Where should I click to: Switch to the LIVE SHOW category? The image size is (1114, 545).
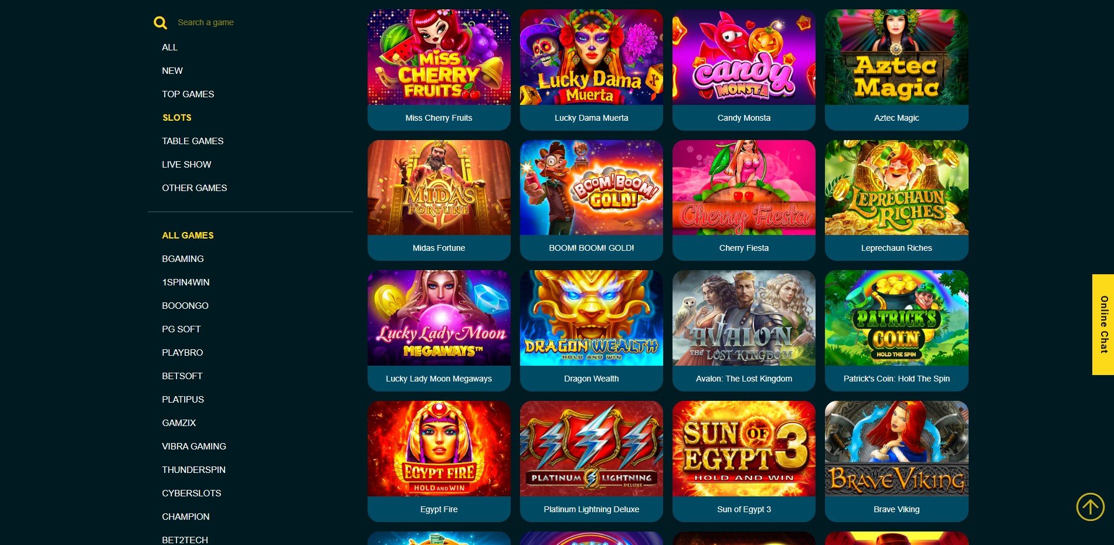[186, 165]
